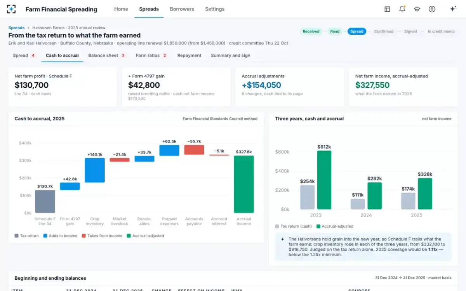
Task: Click the Confirmed status step
Action: pyautogui.click(x=384, y=31)
